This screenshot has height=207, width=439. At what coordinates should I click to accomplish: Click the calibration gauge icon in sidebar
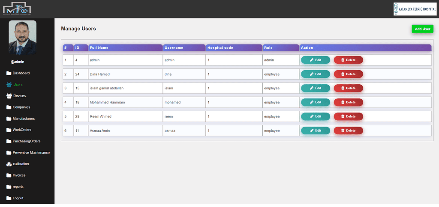point(9,164)
